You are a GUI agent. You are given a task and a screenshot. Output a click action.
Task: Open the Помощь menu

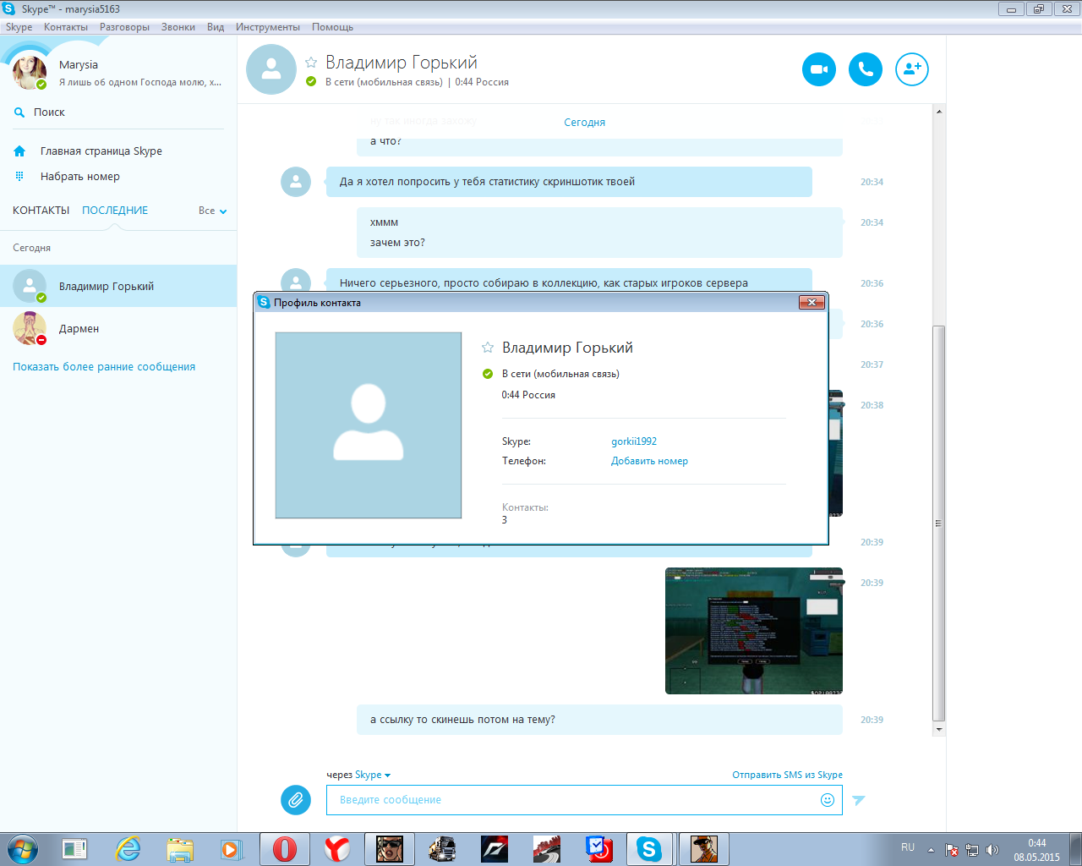coord(332,27)
